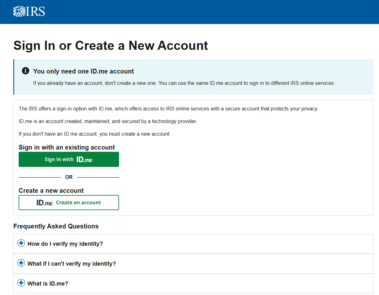Click the dark ID.me logo in outlined button
379x295 pixels.
(45, 203)
